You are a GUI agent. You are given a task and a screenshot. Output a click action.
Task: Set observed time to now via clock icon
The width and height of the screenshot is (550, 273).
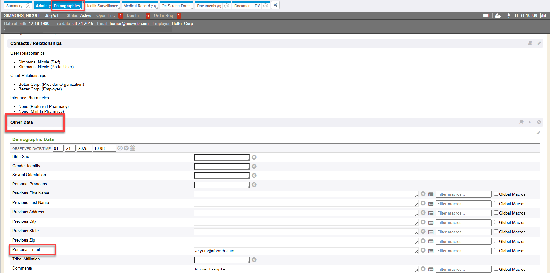pos(120,148)
